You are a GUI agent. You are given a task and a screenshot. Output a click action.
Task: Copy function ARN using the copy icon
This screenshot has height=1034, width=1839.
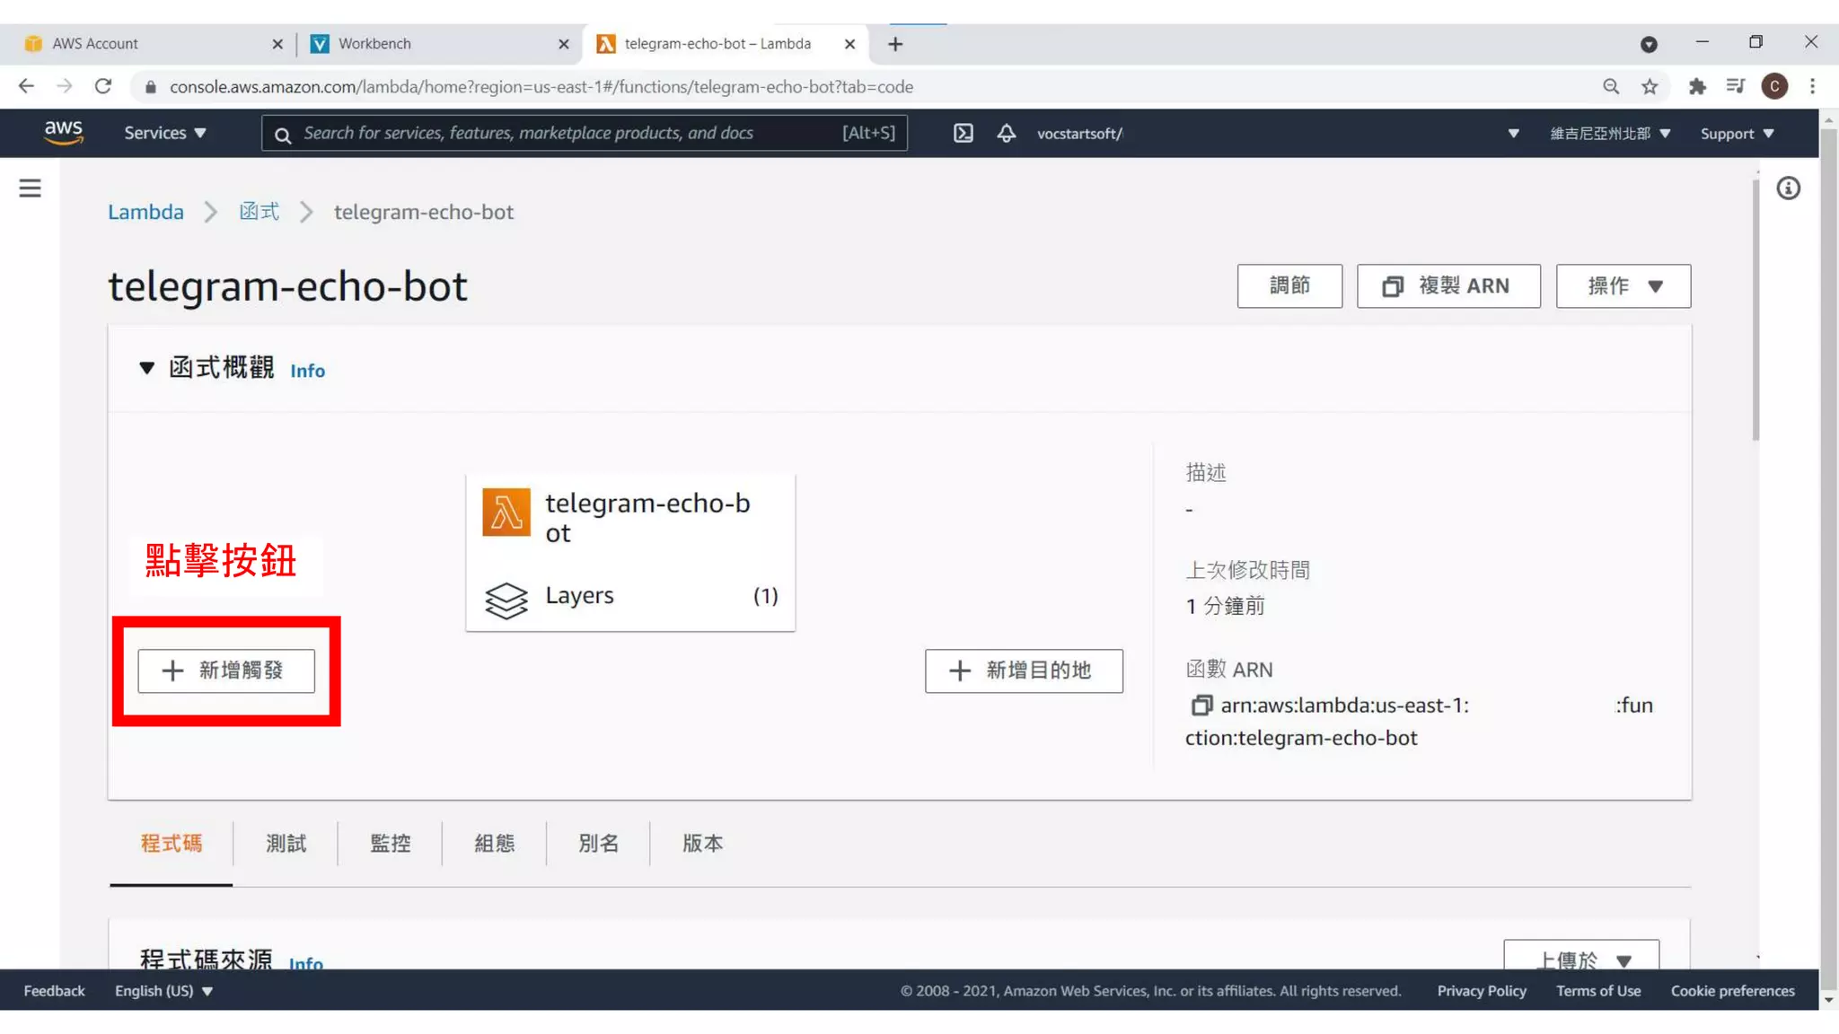click(x=1201, y=705)
